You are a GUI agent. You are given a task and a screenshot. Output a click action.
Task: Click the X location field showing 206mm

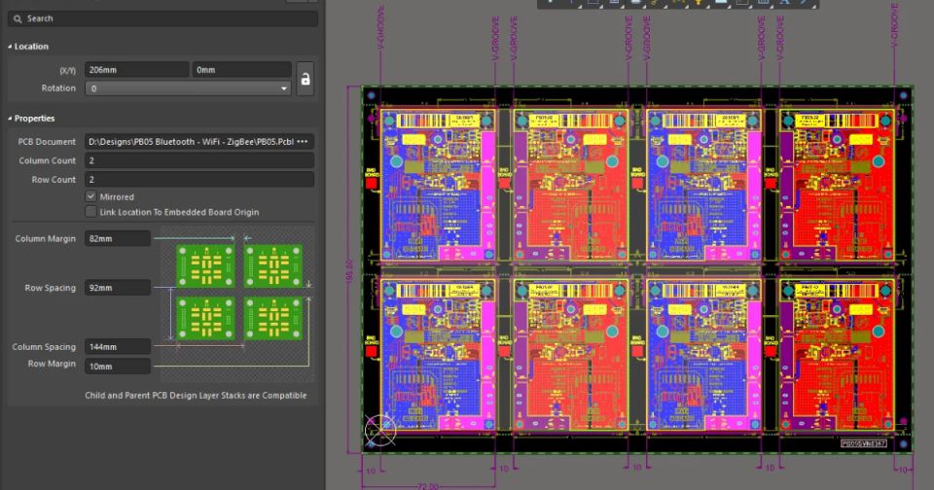coord(136,70)
